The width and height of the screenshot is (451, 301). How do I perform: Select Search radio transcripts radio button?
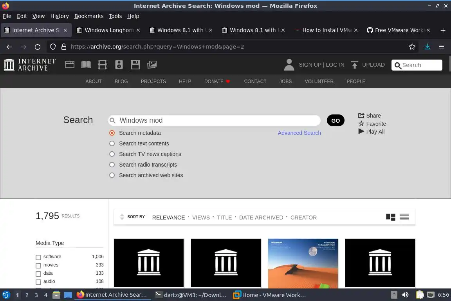tap(112, 165)
